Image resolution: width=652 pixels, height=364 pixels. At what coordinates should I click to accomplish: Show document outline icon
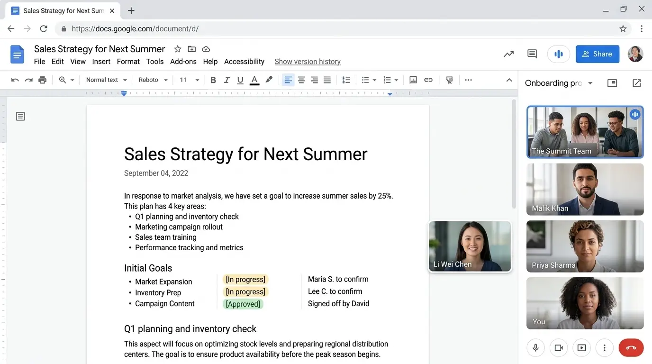20,116
